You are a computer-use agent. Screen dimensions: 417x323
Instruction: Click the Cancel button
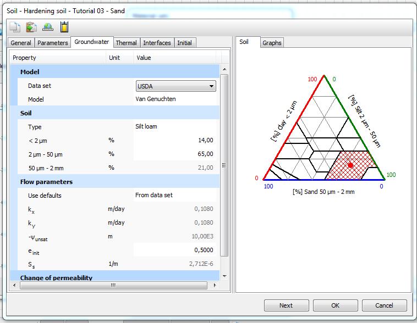tap(385, 305)
